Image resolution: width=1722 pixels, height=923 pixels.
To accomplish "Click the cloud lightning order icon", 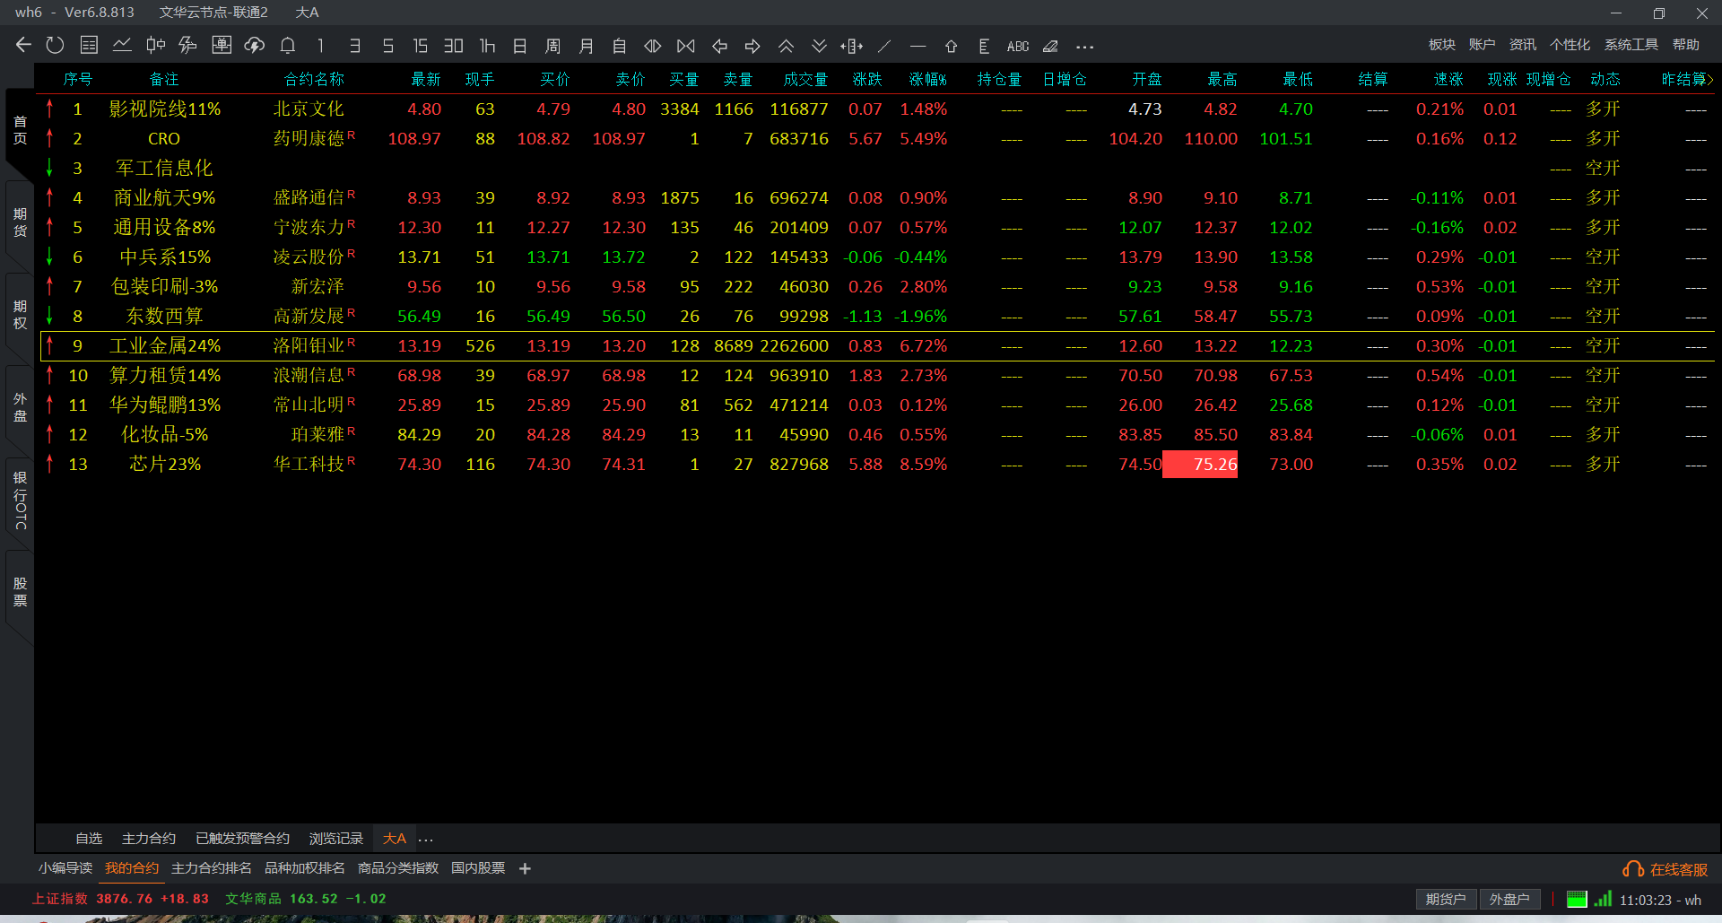I will click(255, 45).
